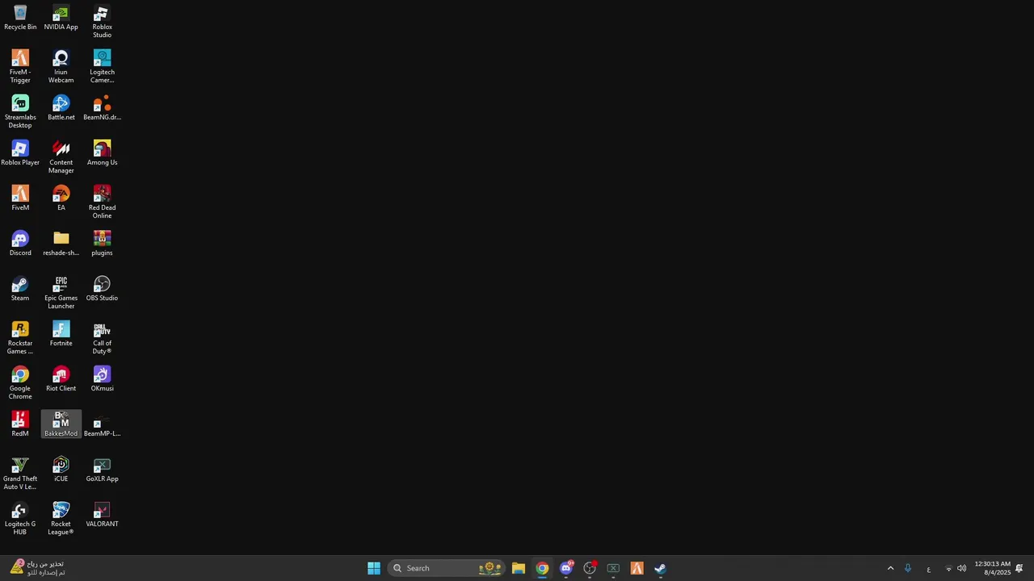Viewport: 1034px width, 581px height.
Task: Open the Windows Start menu
Action: 374,568
